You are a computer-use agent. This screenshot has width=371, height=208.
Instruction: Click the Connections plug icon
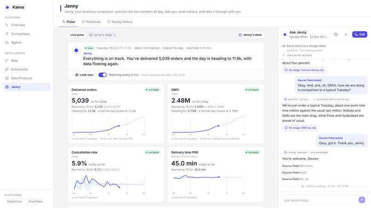[7, 34]
